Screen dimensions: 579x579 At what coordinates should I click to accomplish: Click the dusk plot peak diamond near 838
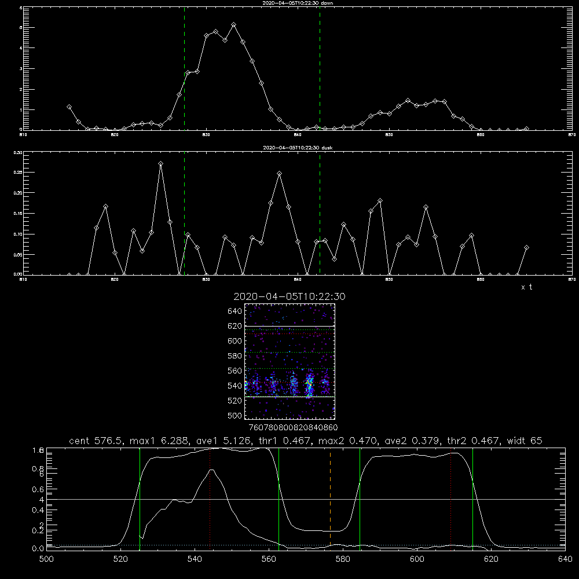point(280,173)
